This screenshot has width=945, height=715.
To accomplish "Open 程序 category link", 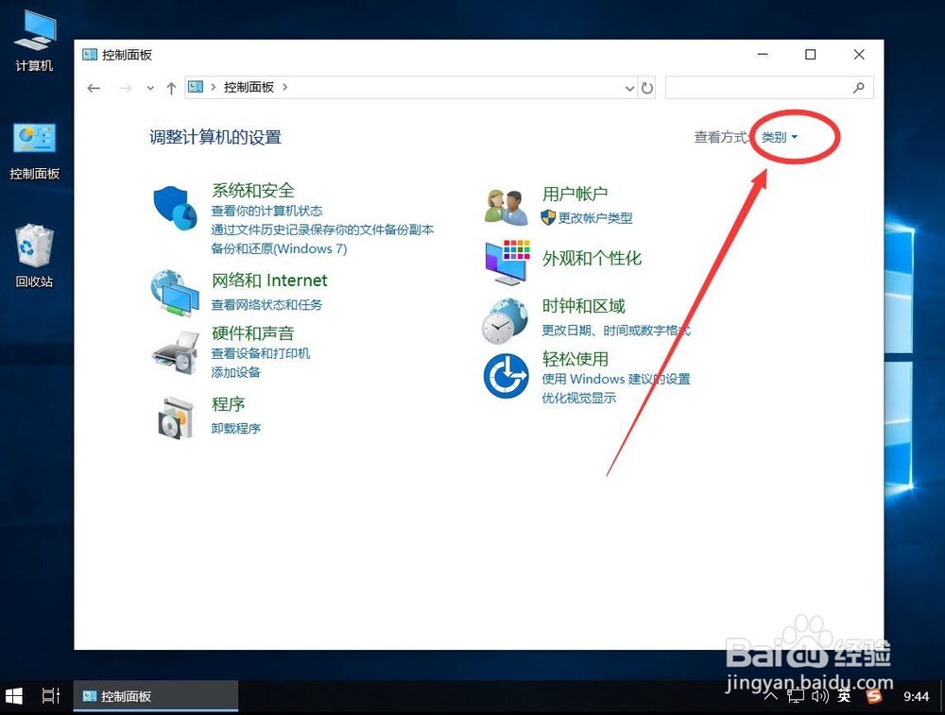I will 229,403.
